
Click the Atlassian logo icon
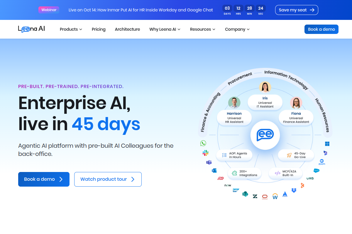285,194
